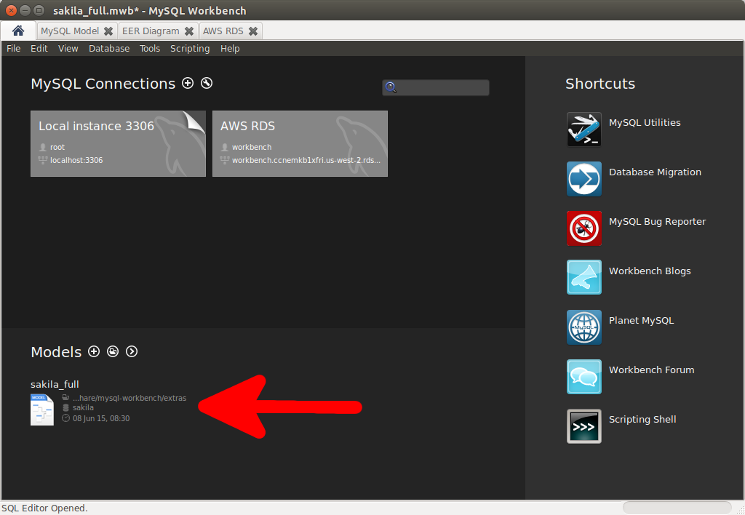Open the Edit menu

[39, 49]
